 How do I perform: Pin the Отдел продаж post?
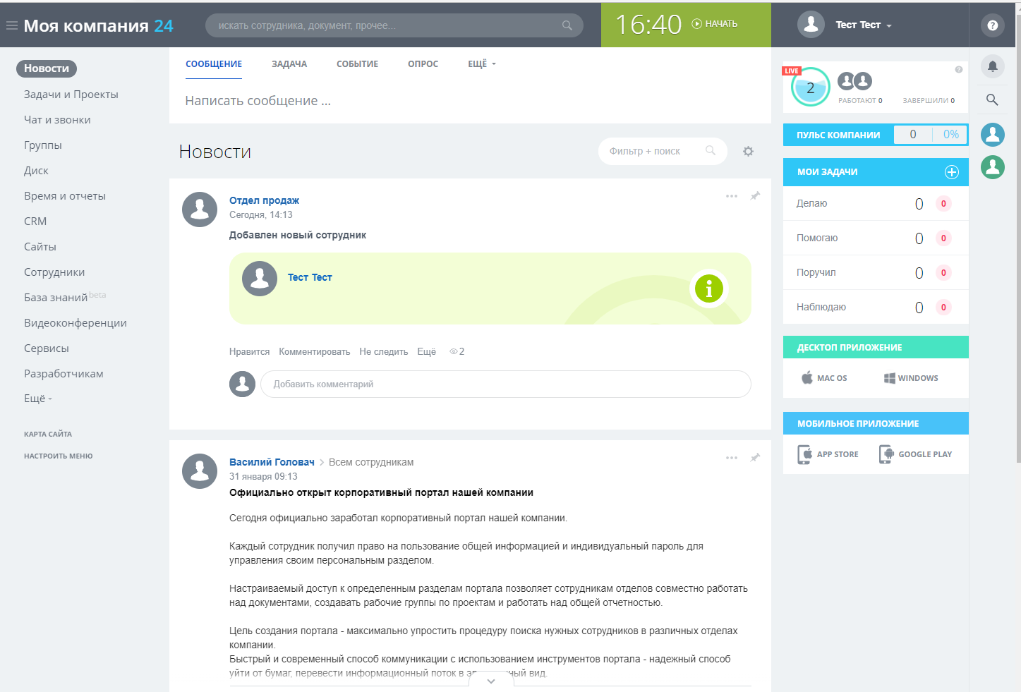[x=755, y=196]
